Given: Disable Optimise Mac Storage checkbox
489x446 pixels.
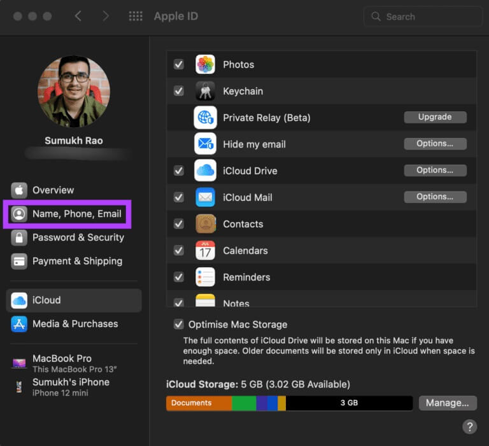Looking at the screenshot, I should point(179,324).
